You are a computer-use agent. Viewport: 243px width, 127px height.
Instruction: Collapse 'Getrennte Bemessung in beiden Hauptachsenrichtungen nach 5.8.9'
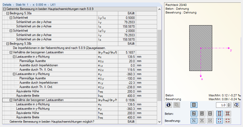(x=4, y=9)
